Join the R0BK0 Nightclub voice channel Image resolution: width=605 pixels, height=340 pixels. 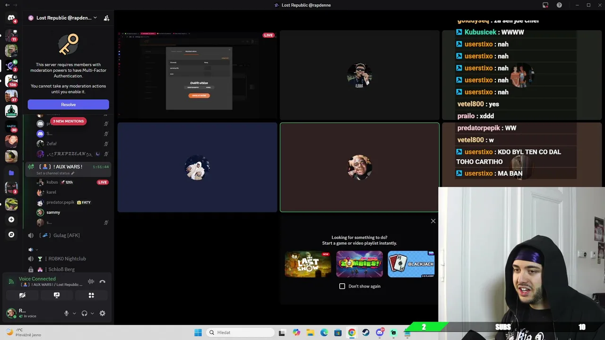click(x=68, y=259)
